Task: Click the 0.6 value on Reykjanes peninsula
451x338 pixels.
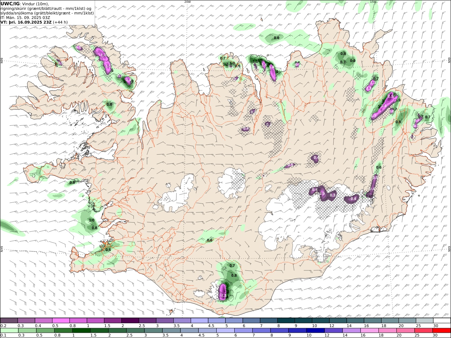Action: click(x=108, y=250)
